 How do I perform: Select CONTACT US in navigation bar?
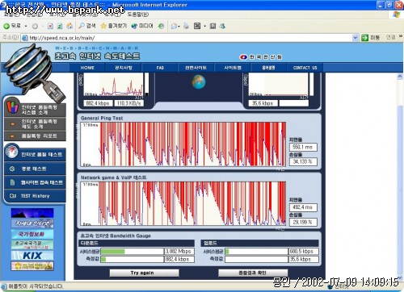click(x=305, y=68)
